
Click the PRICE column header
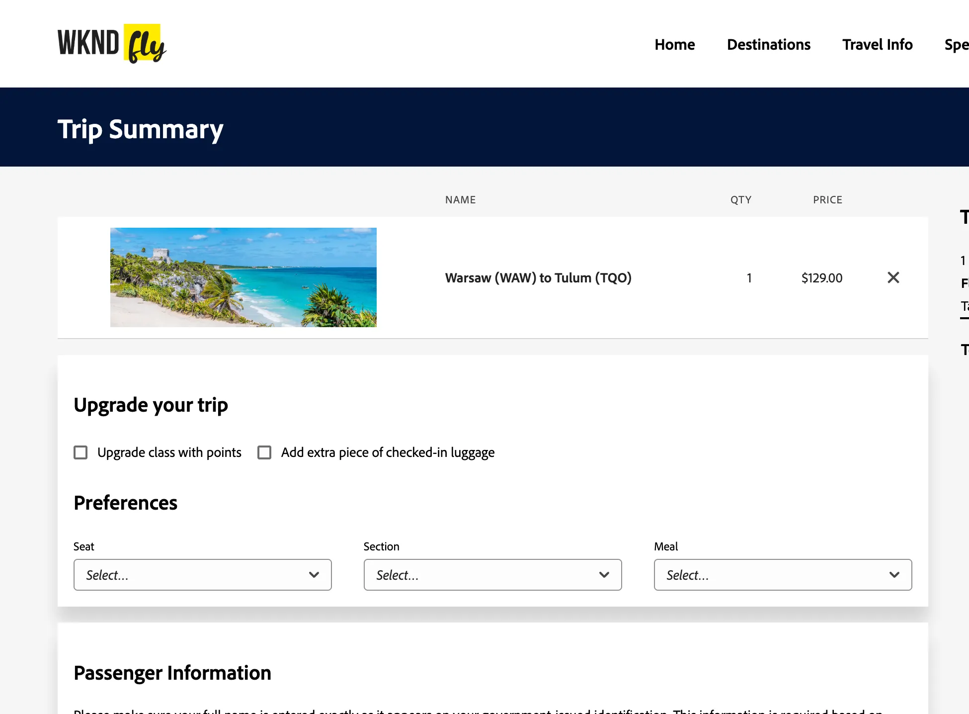pos(827,200)
